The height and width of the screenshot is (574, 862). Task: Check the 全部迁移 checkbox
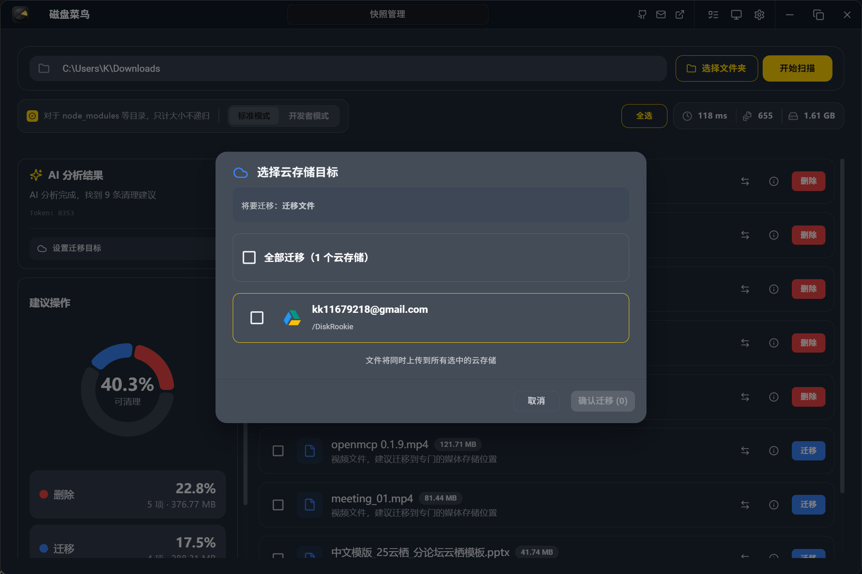(249, 257)
